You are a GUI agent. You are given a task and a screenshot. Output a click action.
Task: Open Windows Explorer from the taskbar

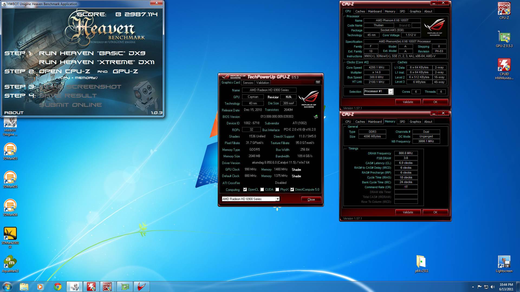[24, 287]
